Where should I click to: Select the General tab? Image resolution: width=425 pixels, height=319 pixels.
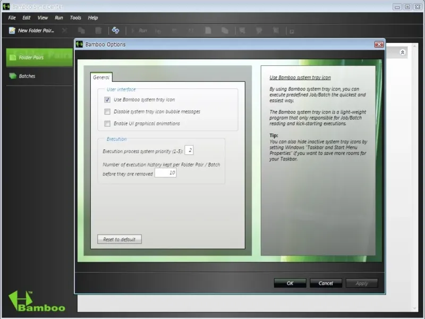[101, 77]
